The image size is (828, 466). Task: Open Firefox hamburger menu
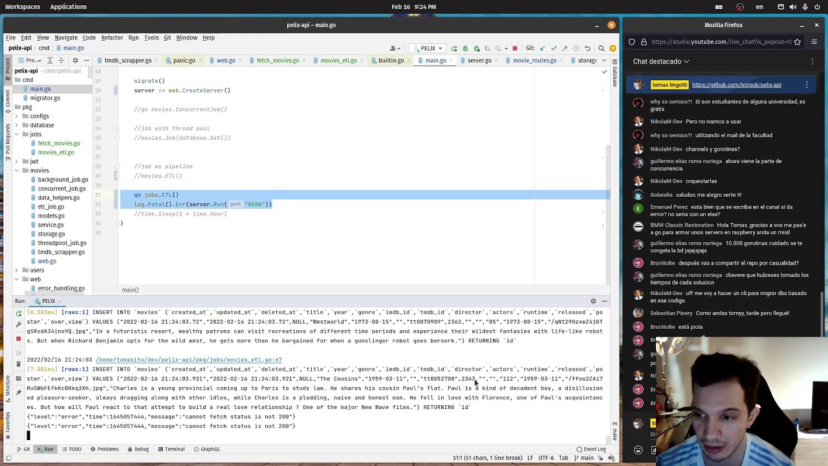click(814, 42)
